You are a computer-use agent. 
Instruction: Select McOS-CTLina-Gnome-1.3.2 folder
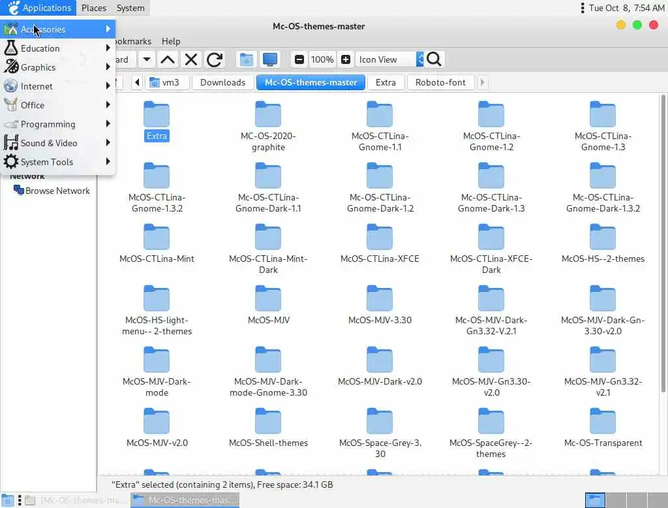[157, 175]
